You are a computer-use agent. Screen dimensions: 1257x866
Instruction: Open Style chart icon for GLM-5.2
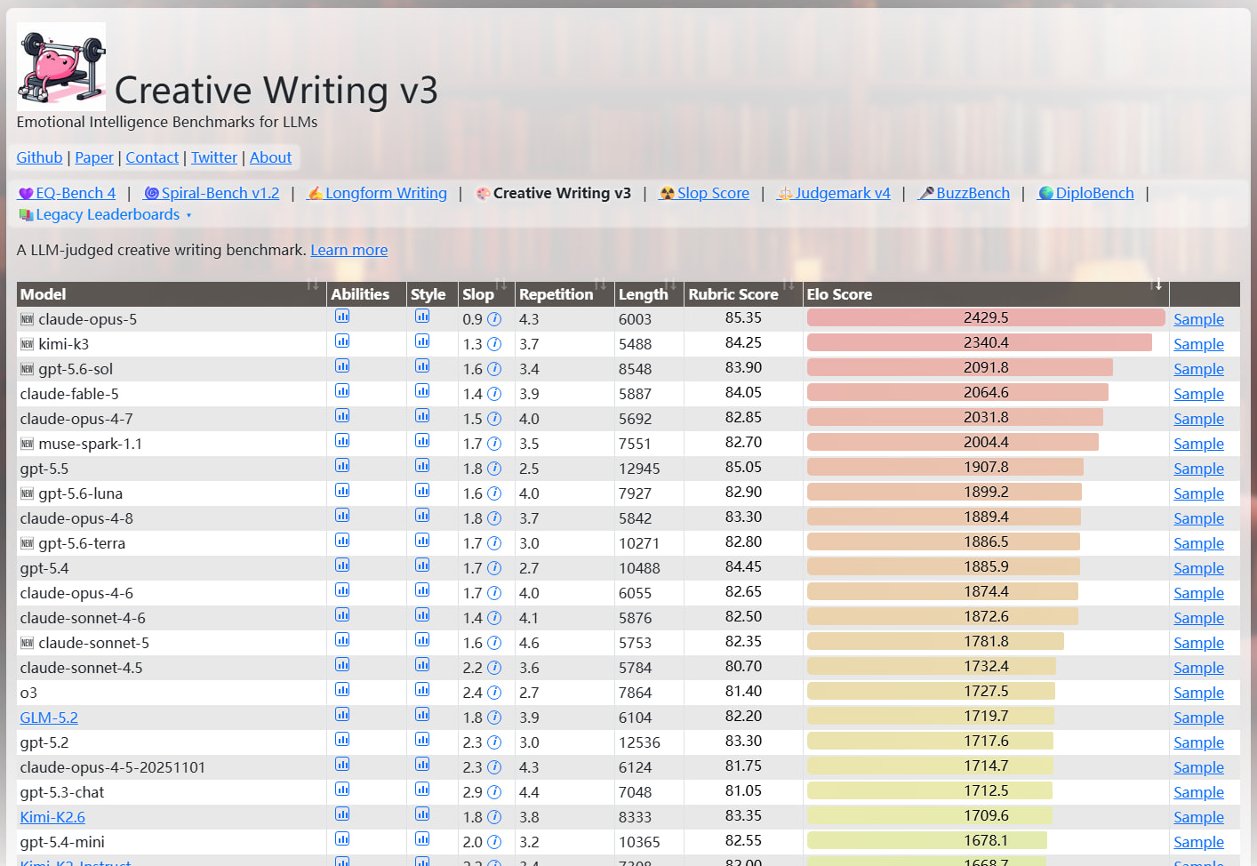click(422, 715)
